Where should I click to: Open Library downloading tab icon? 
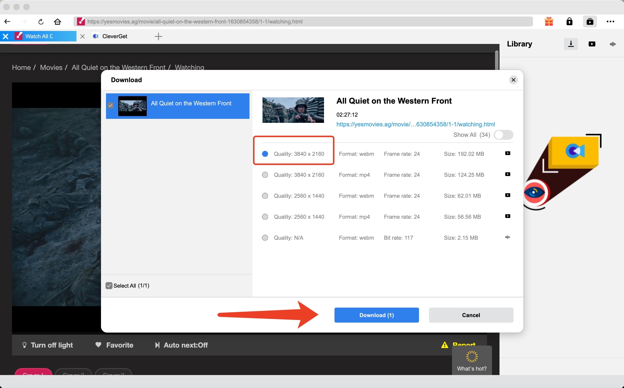(571, 44)
